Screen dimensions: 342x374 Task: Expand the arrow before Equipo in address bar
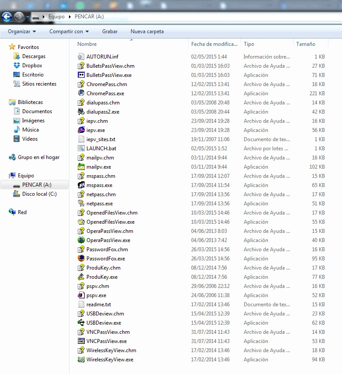click(x=43, y=17)
